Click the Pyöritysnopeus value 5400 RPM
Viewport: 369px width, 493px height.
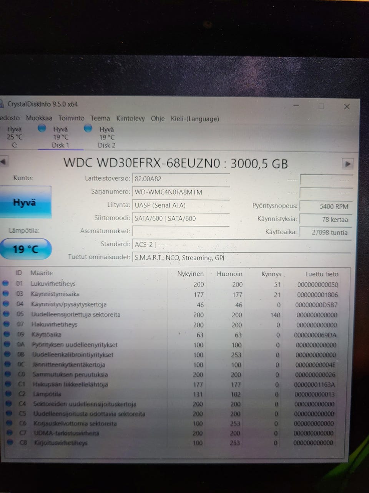(325, 206)
